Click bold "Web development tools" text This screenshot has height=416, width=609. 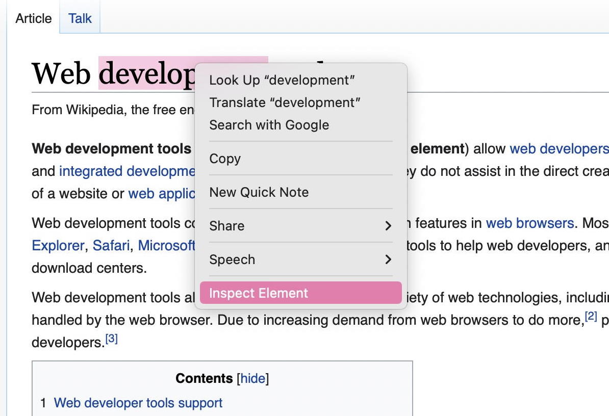pyautogui.click(x=112, y=149)
